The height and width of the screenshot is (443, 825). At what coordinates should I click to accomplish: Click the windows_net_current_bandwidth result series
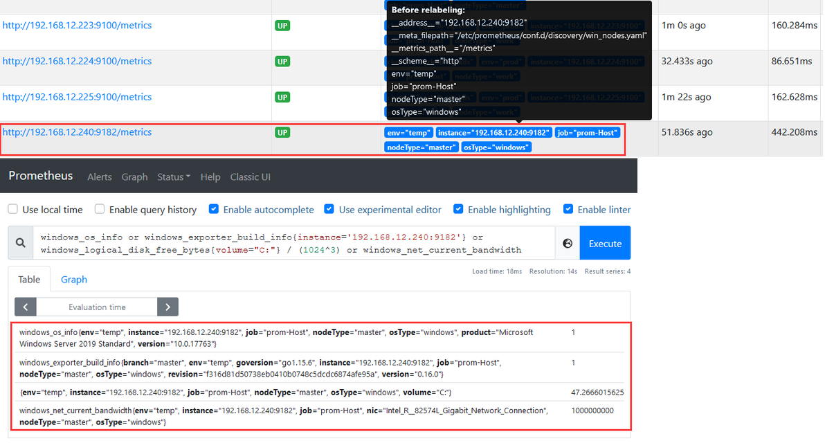[x=284, y=416]
